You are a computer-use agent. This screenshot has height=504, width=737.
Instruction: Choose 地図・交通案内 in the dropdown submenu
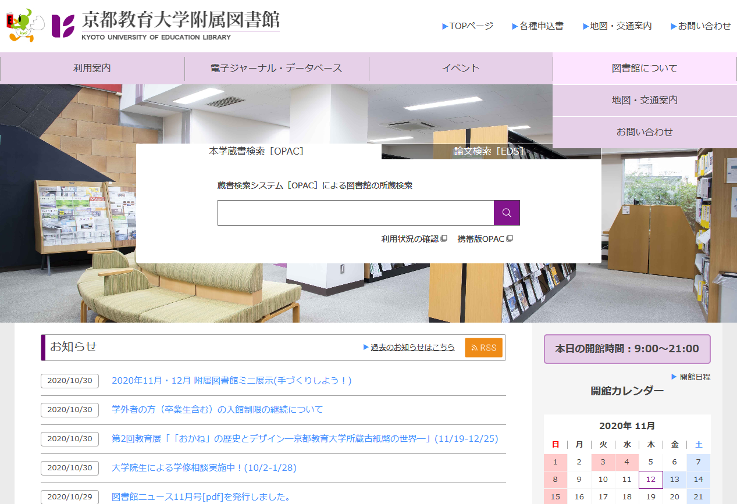pyautogui.click(x=645, y=100)
